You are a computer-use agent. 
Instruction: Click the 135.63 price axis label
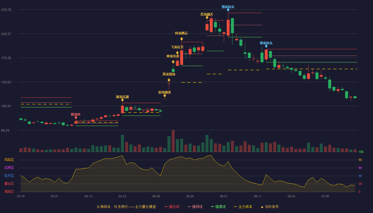coord(6,82)
